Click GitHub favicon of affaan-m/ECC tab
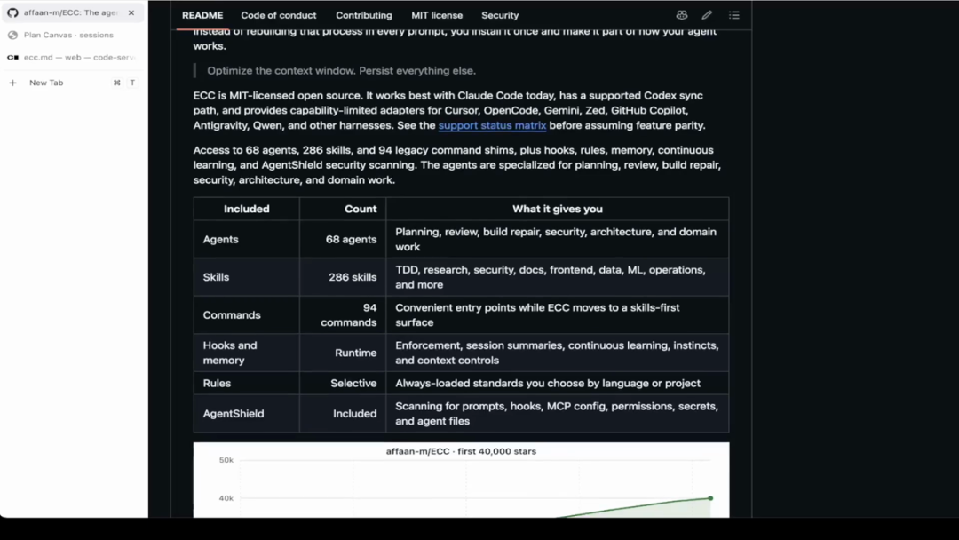Viewport: 959px width, 540px height. pos(12,12)
